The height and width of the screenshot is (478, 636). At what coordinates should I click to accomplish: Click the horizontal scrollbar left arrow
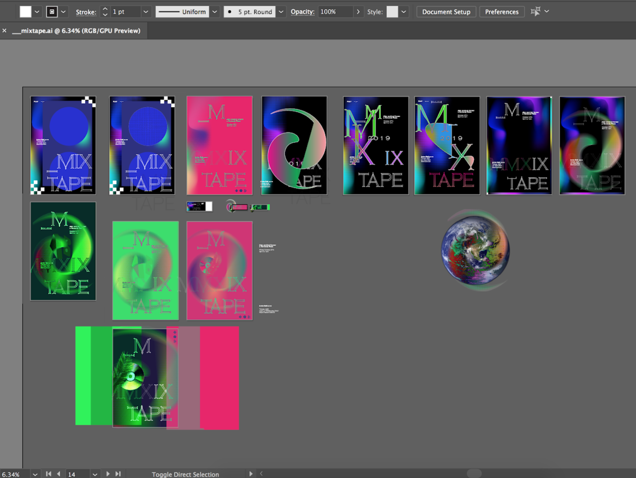click(x=261, y=473)
